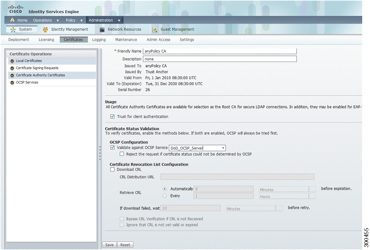
Task: Click the Home house icon
Action: tap(12, 20)
